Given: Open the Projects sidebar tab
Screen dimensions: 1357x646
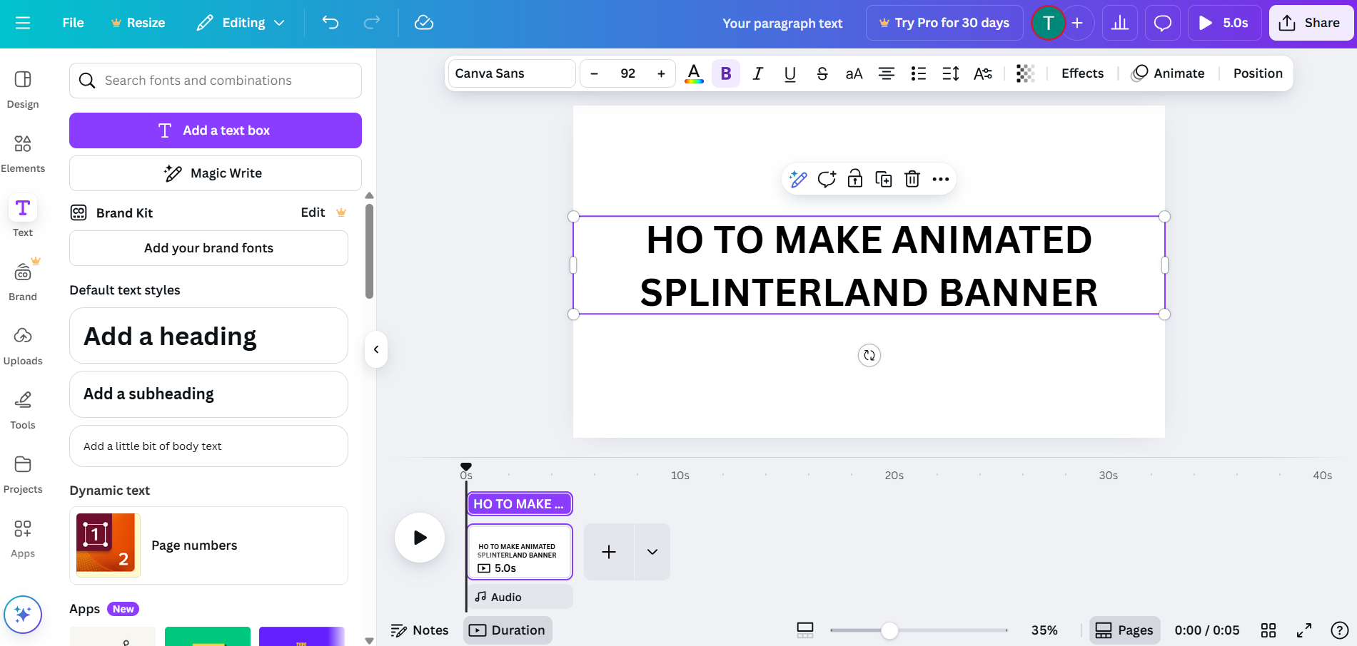Looking at the screenshot, I should pyautogui.click(x=23, y=474).
